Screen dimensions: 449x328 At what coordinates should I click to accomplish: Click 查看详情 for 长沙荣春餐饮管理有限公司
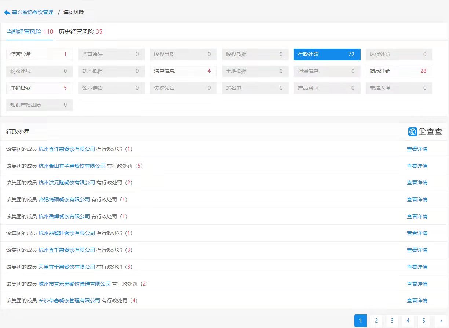point(417,301)
